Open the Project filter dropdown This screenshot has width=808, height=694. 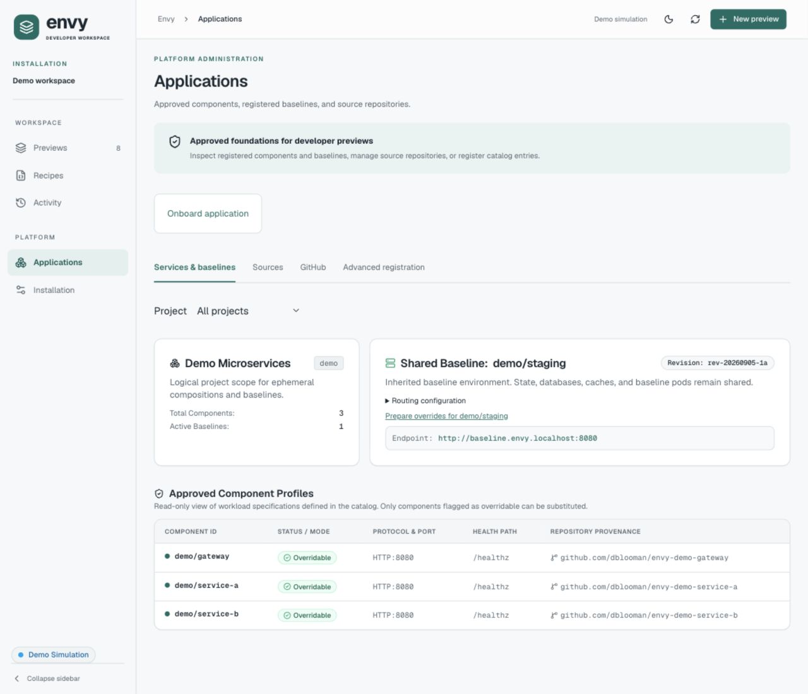coord(248,311)
